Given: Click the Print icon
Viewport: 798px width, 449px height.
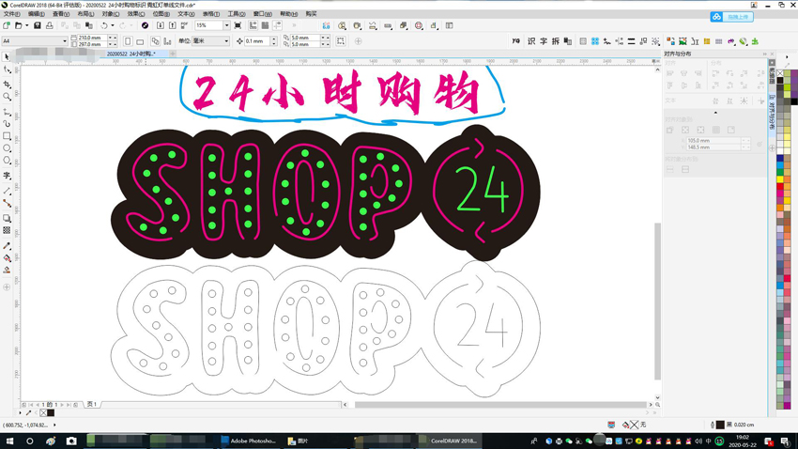Looking at the screenshot, I should (50, 25).
